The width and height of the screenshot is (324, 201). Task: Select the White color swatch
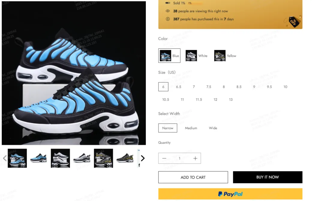pyautogui.click(x=196, y=56)
